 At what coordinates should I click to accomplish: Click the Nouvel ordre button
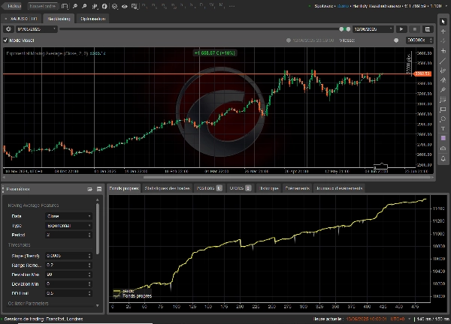coord(42,6)
